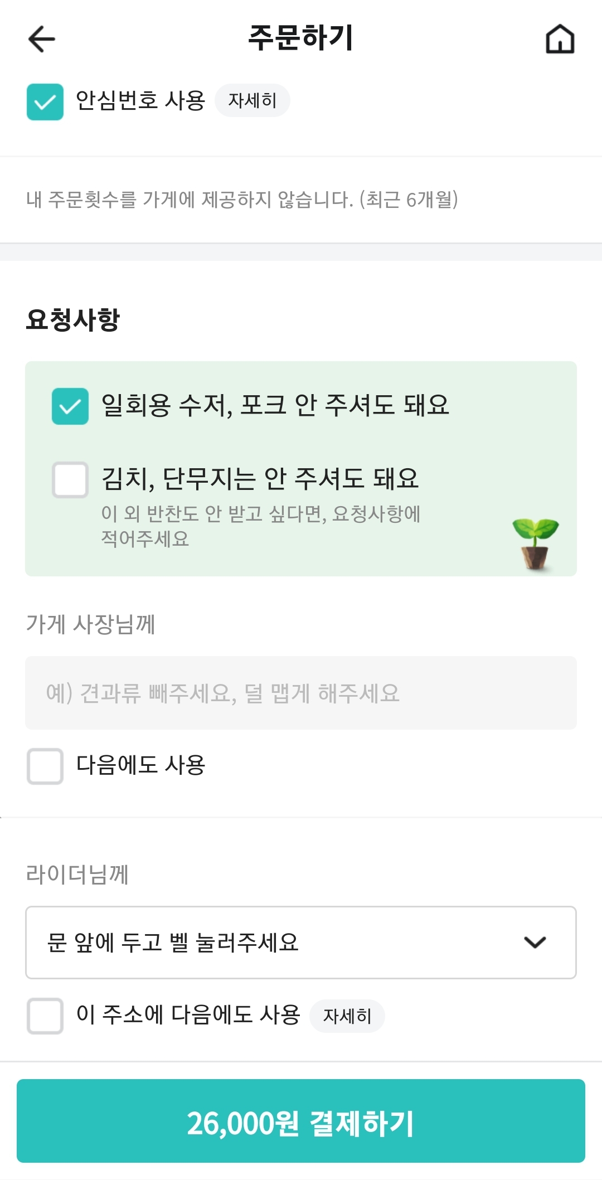The height and width of the screenshot is (1180, 602).
Task: Check 이 주소에 다음에도 사용 box
Action: click(x=45, y=1016)
